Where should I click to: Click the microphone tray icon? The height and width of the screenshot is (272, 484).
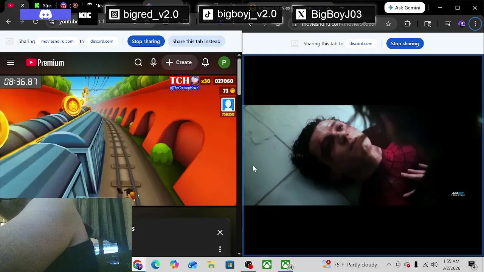pos(416,264)
